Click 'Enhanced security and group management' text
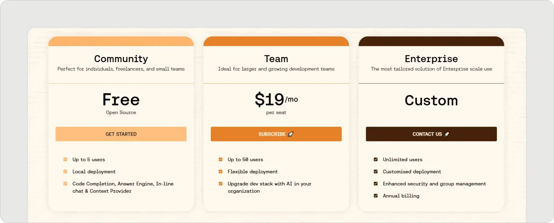554x223 pixels. click(434, 184)
